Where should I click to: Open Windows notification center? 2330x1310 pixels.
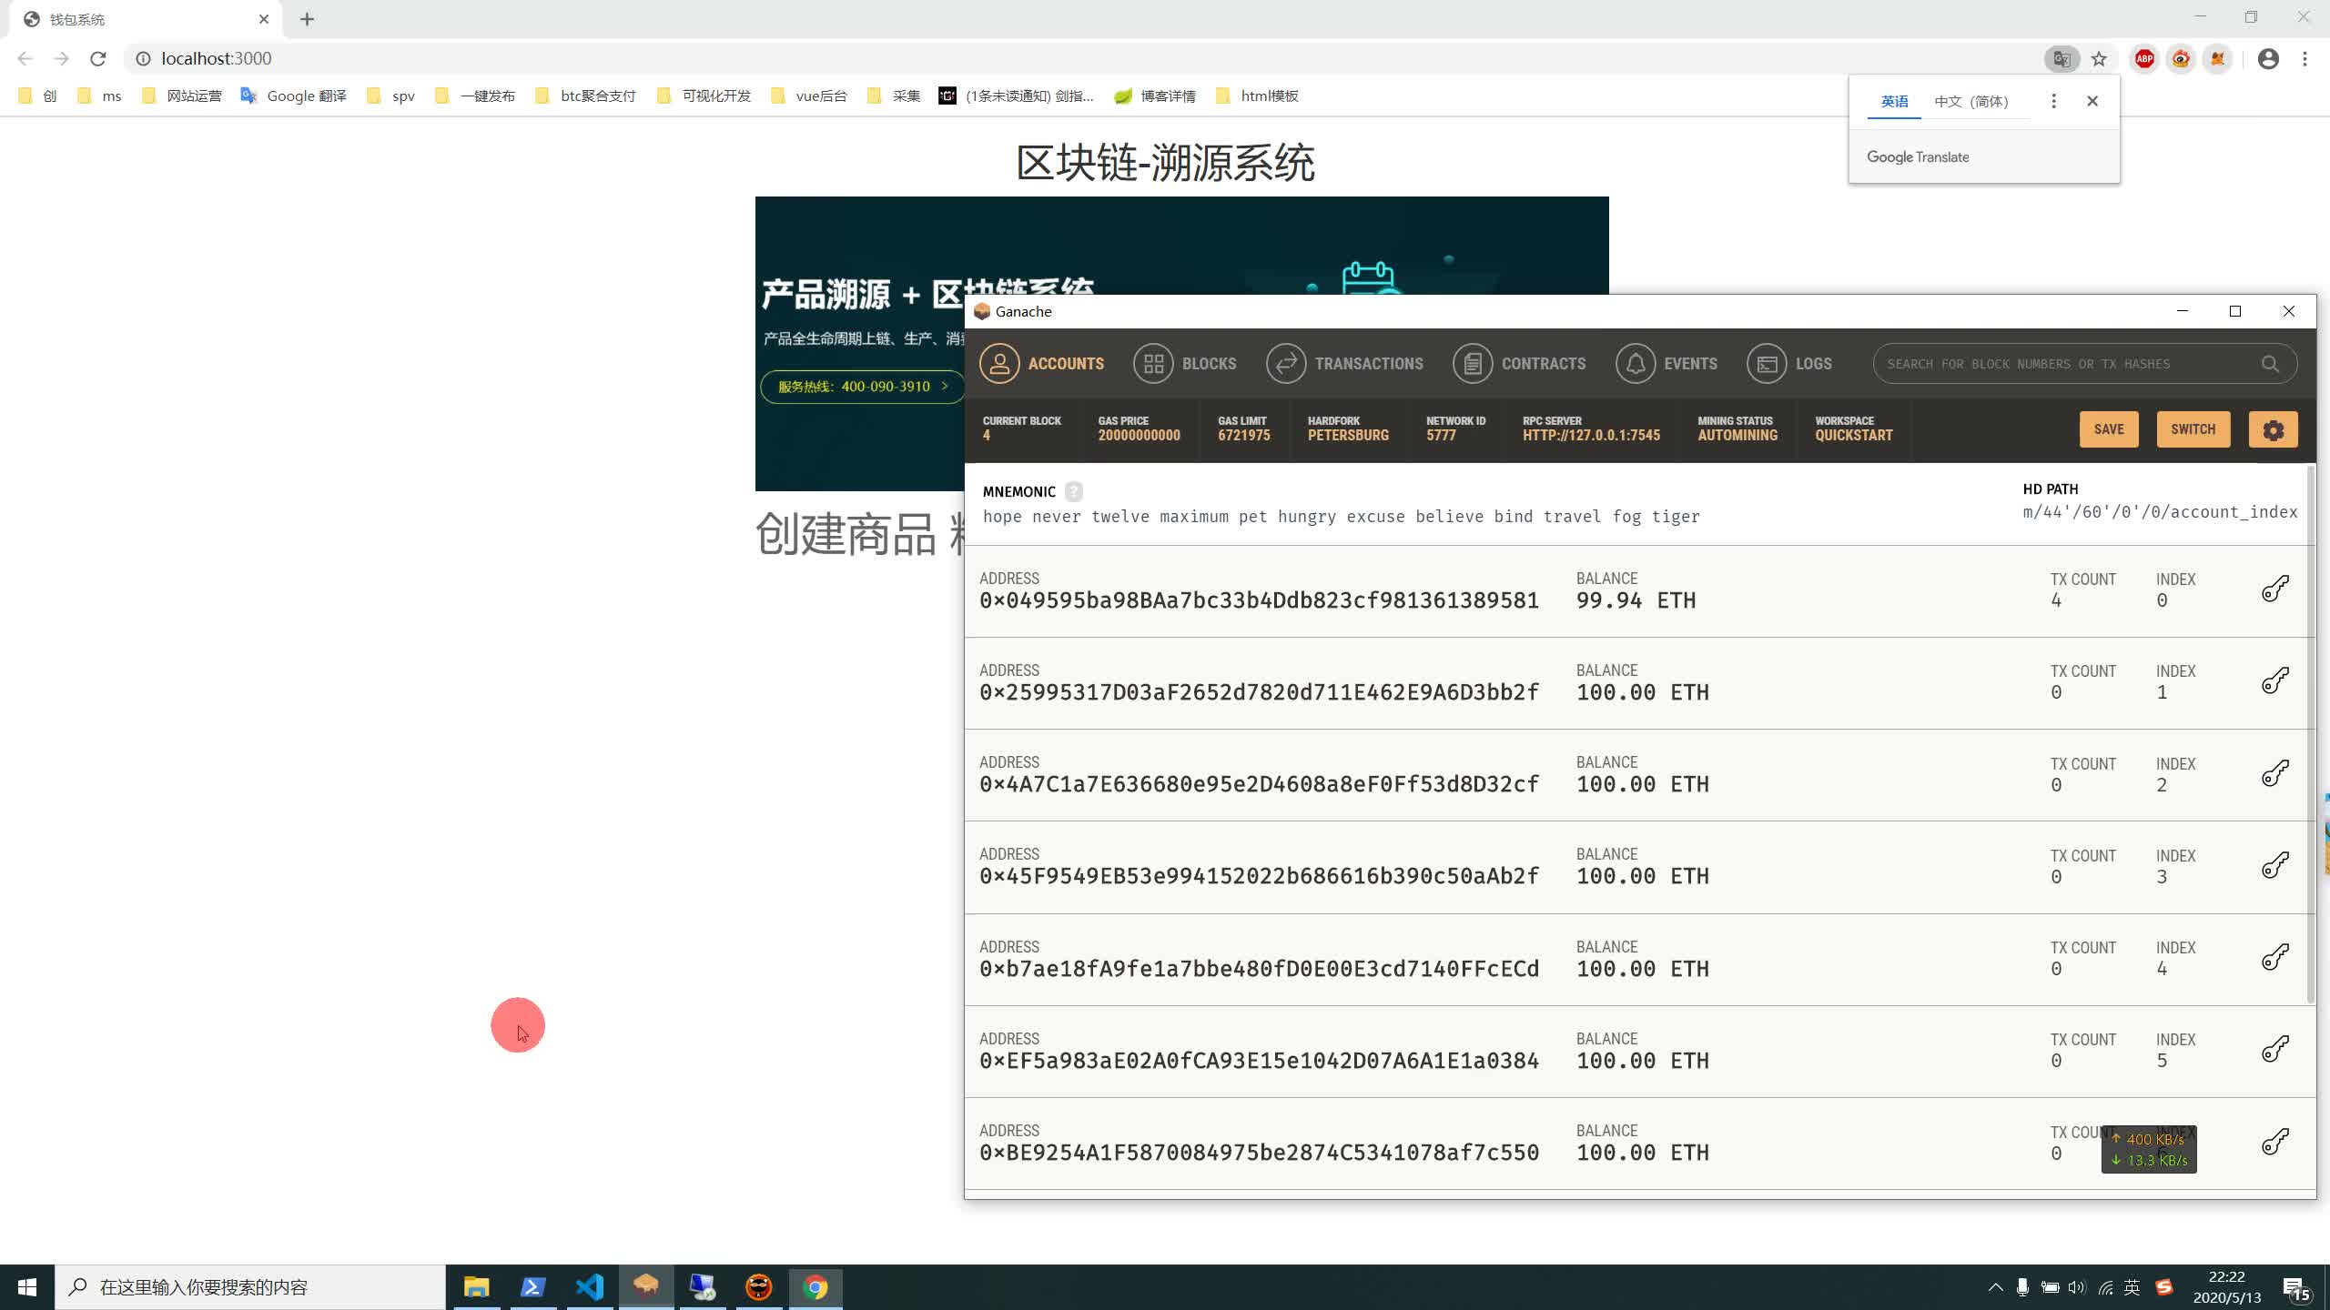click(2296, 1288)
